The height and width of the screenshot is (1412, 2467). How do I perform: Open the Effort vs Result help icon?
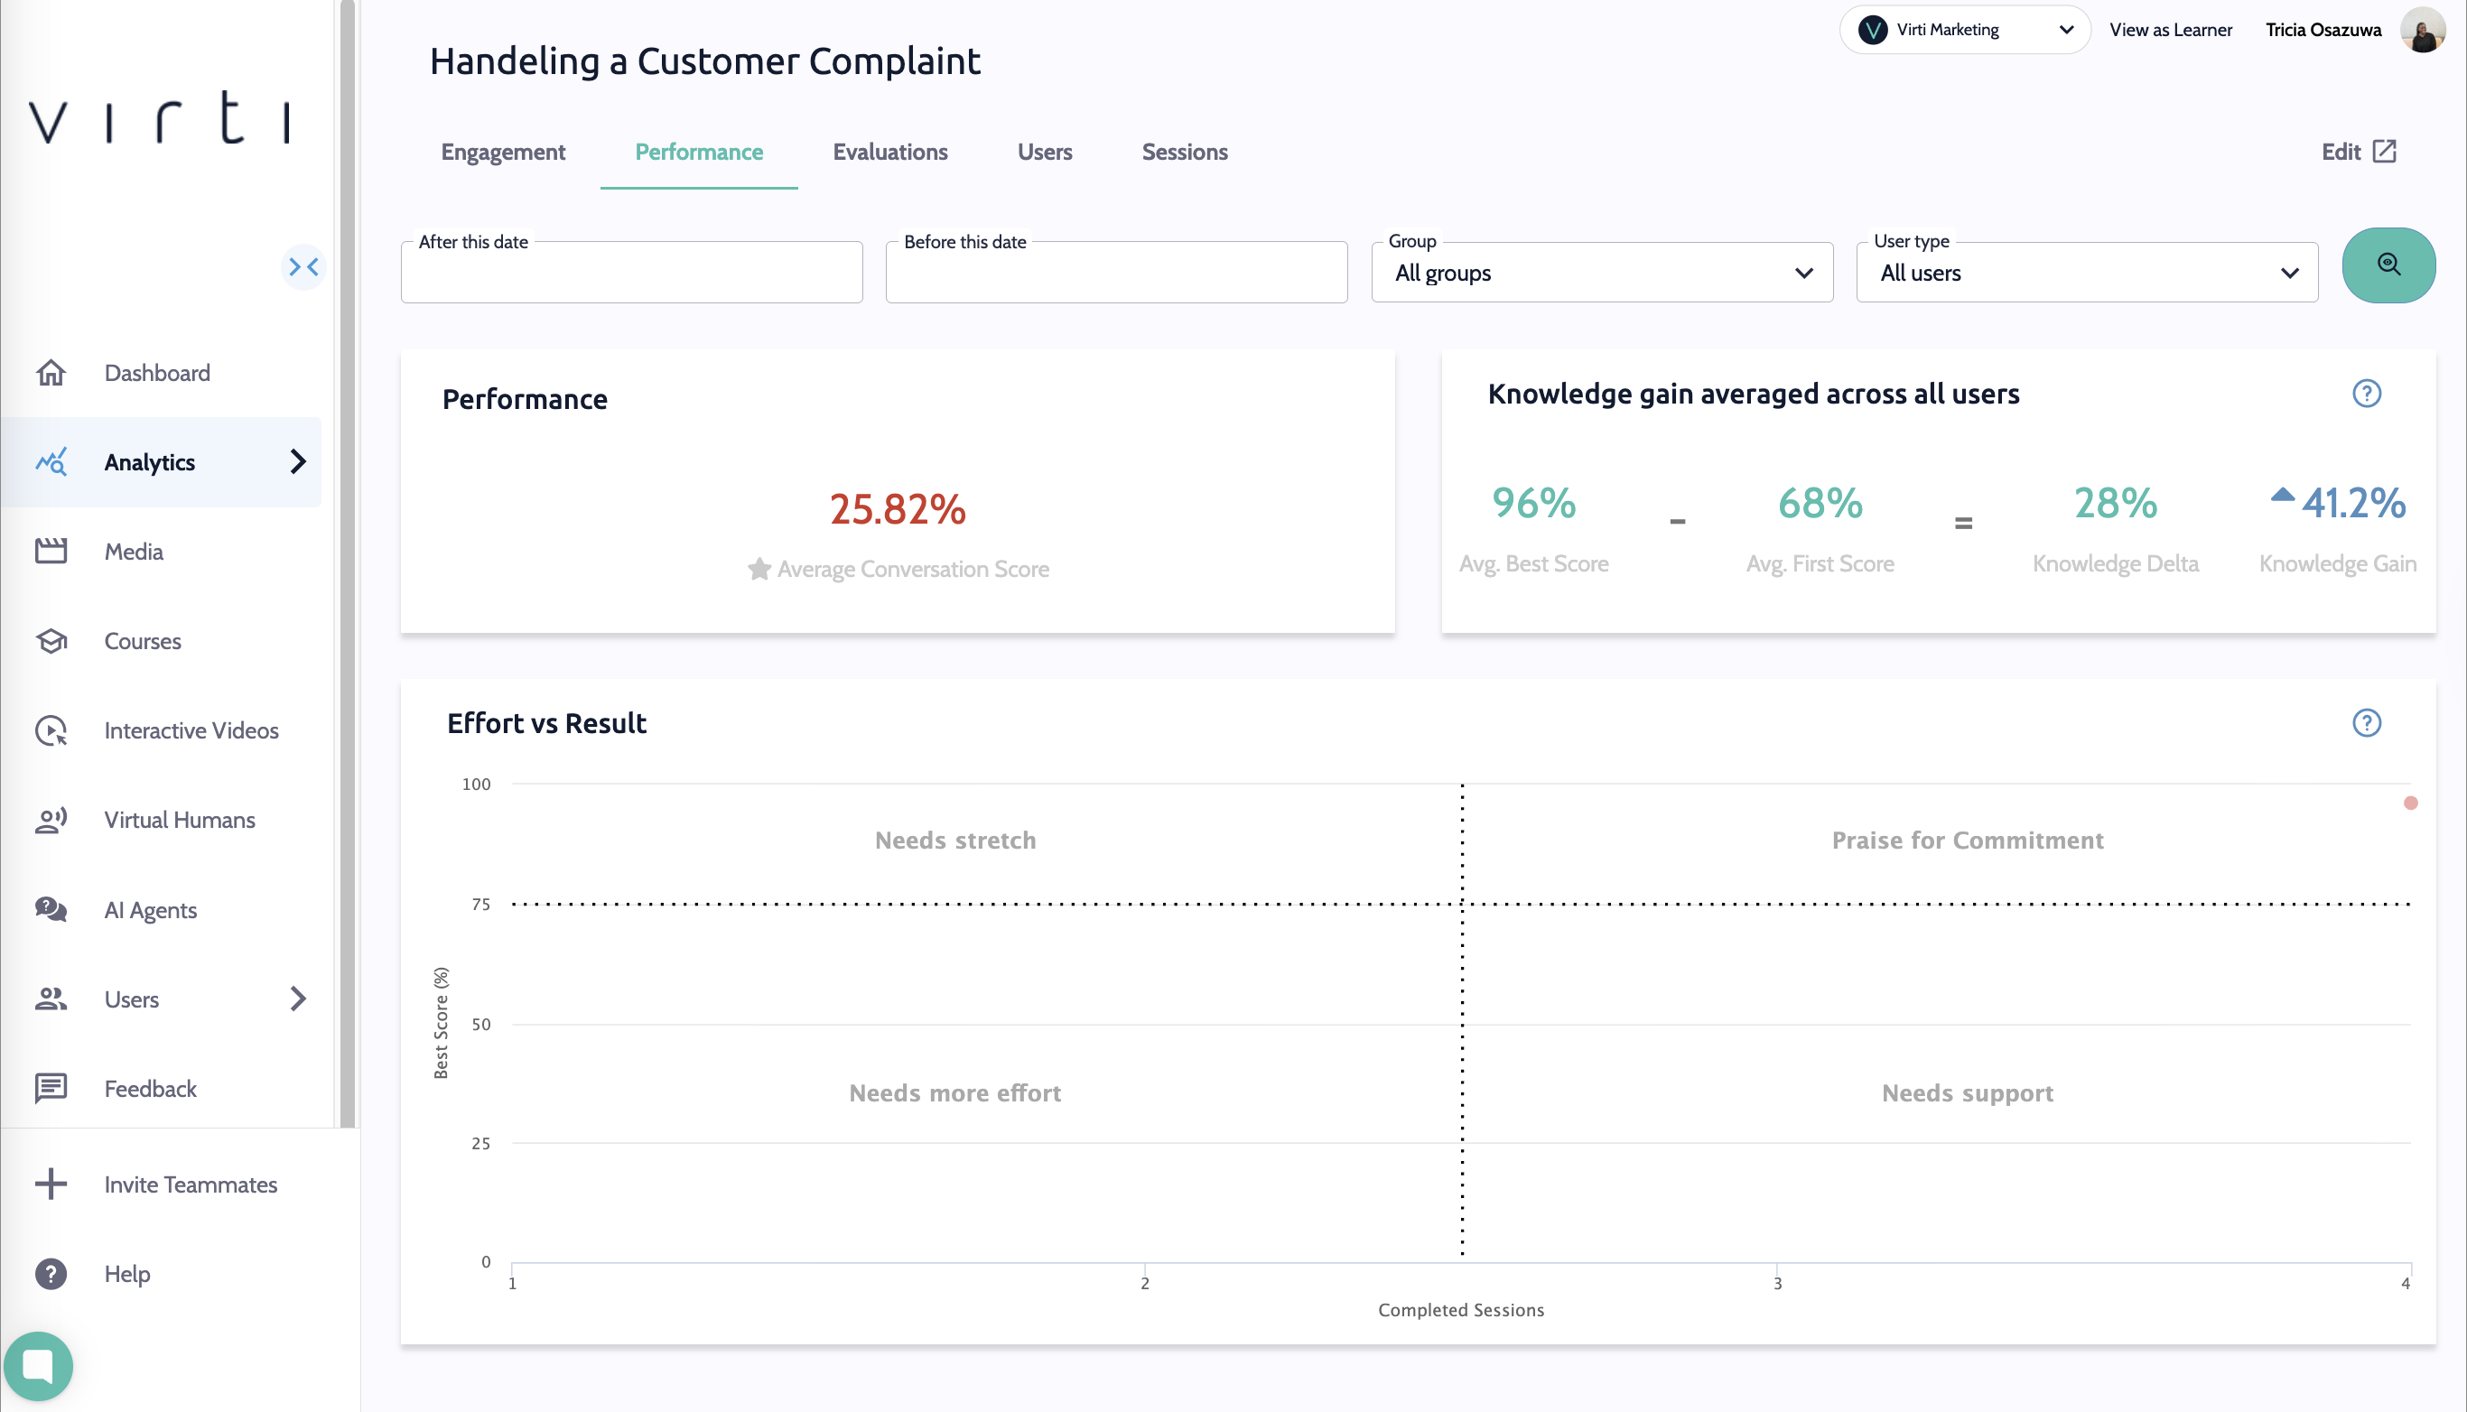2366,722
